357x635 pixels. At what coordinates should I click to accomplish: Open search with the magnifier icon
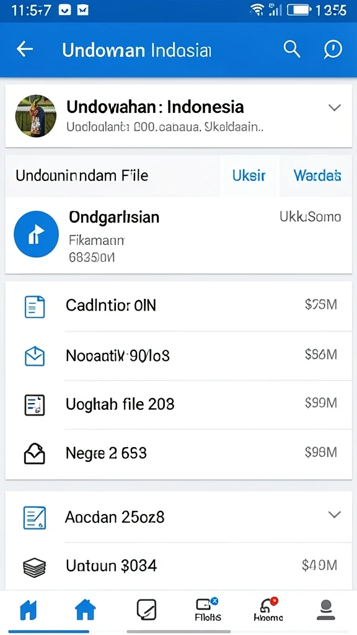click(x=291, y=50)
